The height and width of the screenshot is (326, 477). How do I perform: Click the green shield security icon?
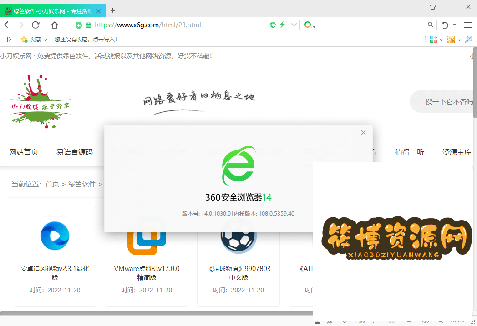tap(78, 25)
